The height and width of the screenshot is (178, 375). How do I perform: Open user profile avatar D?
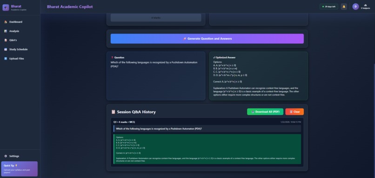(355, 7)
